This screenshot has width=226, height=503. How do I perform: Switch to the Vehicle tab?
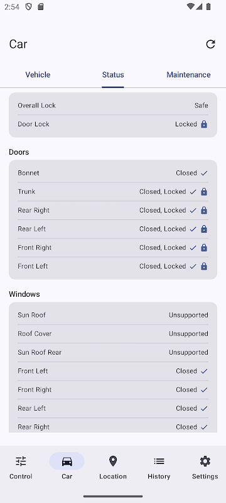[x=38, y=75]
